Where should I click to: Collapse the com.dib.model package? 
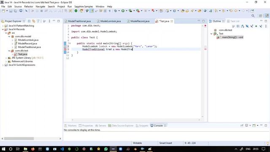[9, 37]
